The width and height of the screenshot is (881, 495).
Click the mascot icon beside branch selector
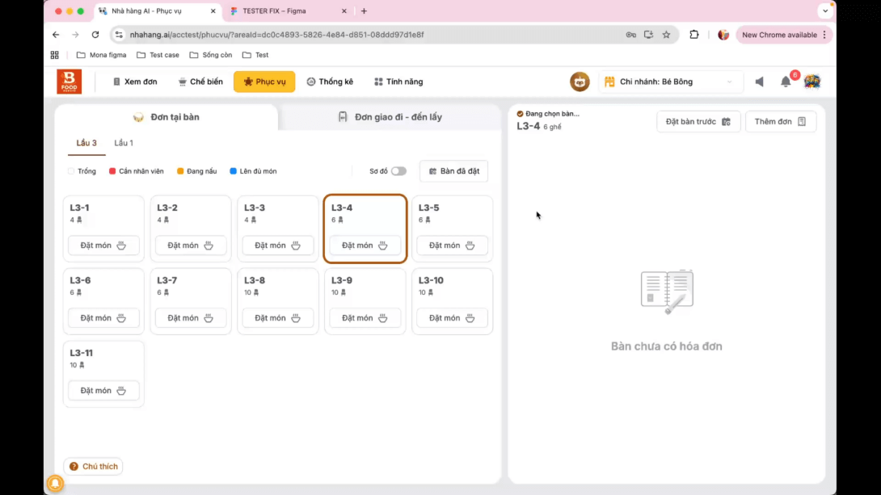coord(580,82)
